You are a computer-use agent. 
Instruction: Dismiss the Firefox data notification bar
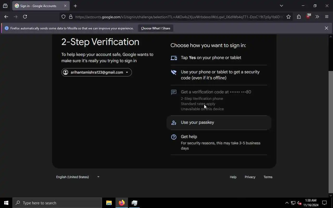(x=326, y=28)
